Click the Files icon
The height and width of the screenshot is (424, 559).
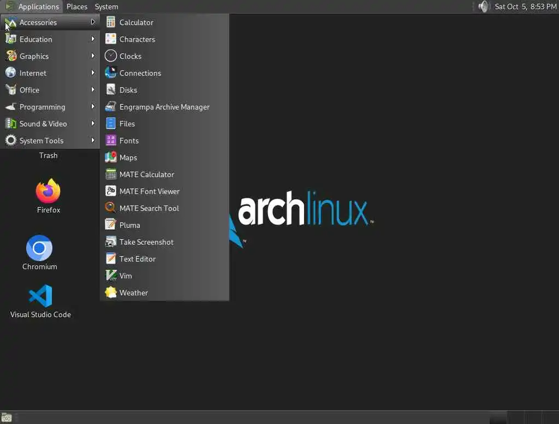[x=110, y=124]
